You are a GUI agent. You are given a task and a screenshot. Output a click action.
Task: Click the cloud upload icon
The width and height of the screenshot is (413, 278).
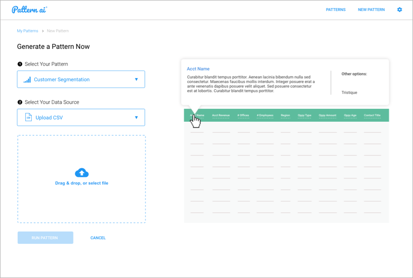(82, 173)
